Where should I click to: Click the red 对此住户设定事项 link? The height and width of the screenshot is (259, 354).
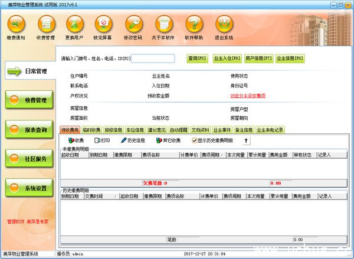(x=248, y=96)
